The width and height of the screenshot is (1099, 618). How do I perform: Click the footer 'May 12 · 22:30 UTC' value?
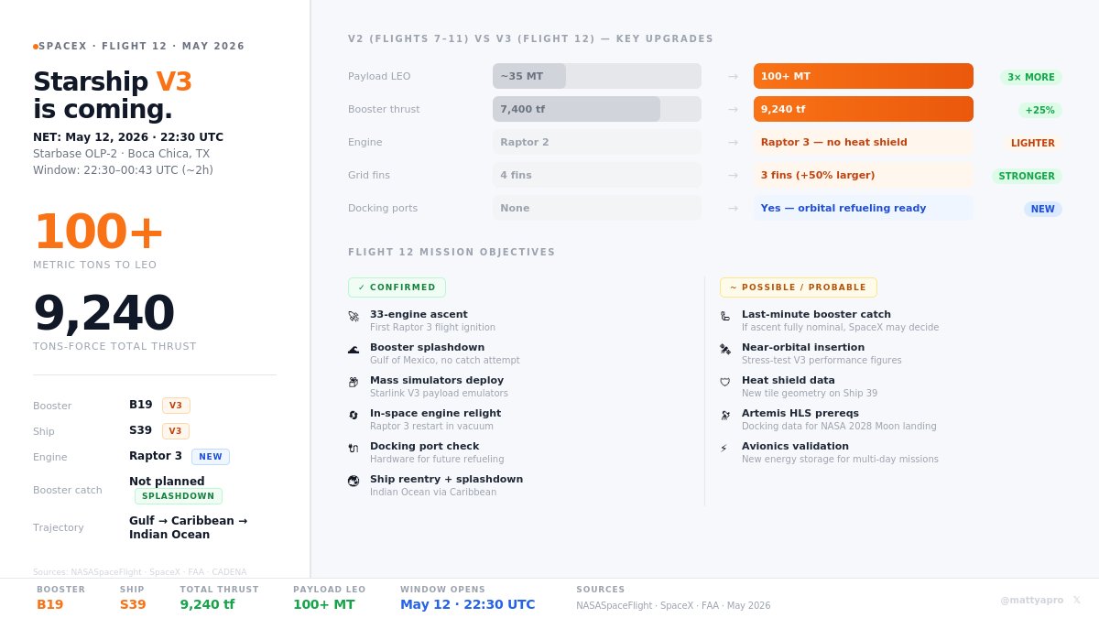[x=468, y=604]
